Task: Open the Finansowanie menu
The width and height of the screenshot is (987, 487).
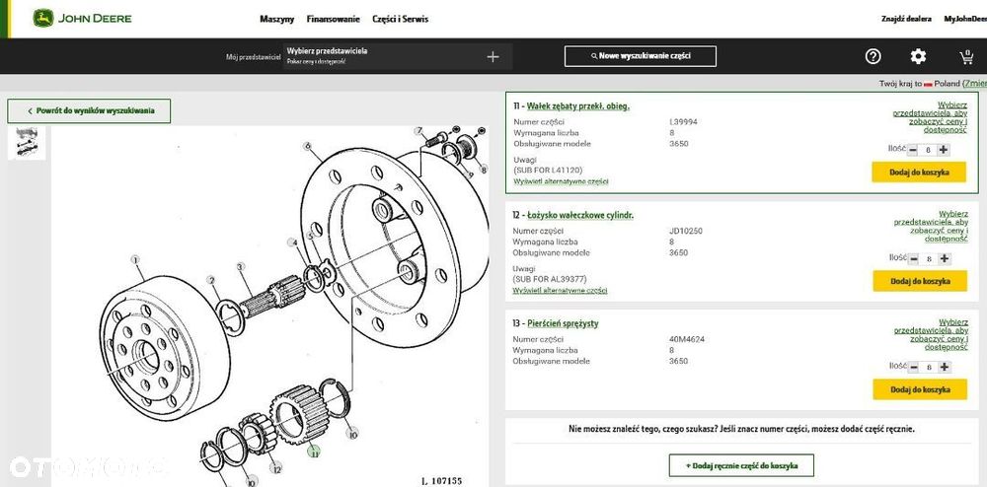Action: (x=333, y=19)
